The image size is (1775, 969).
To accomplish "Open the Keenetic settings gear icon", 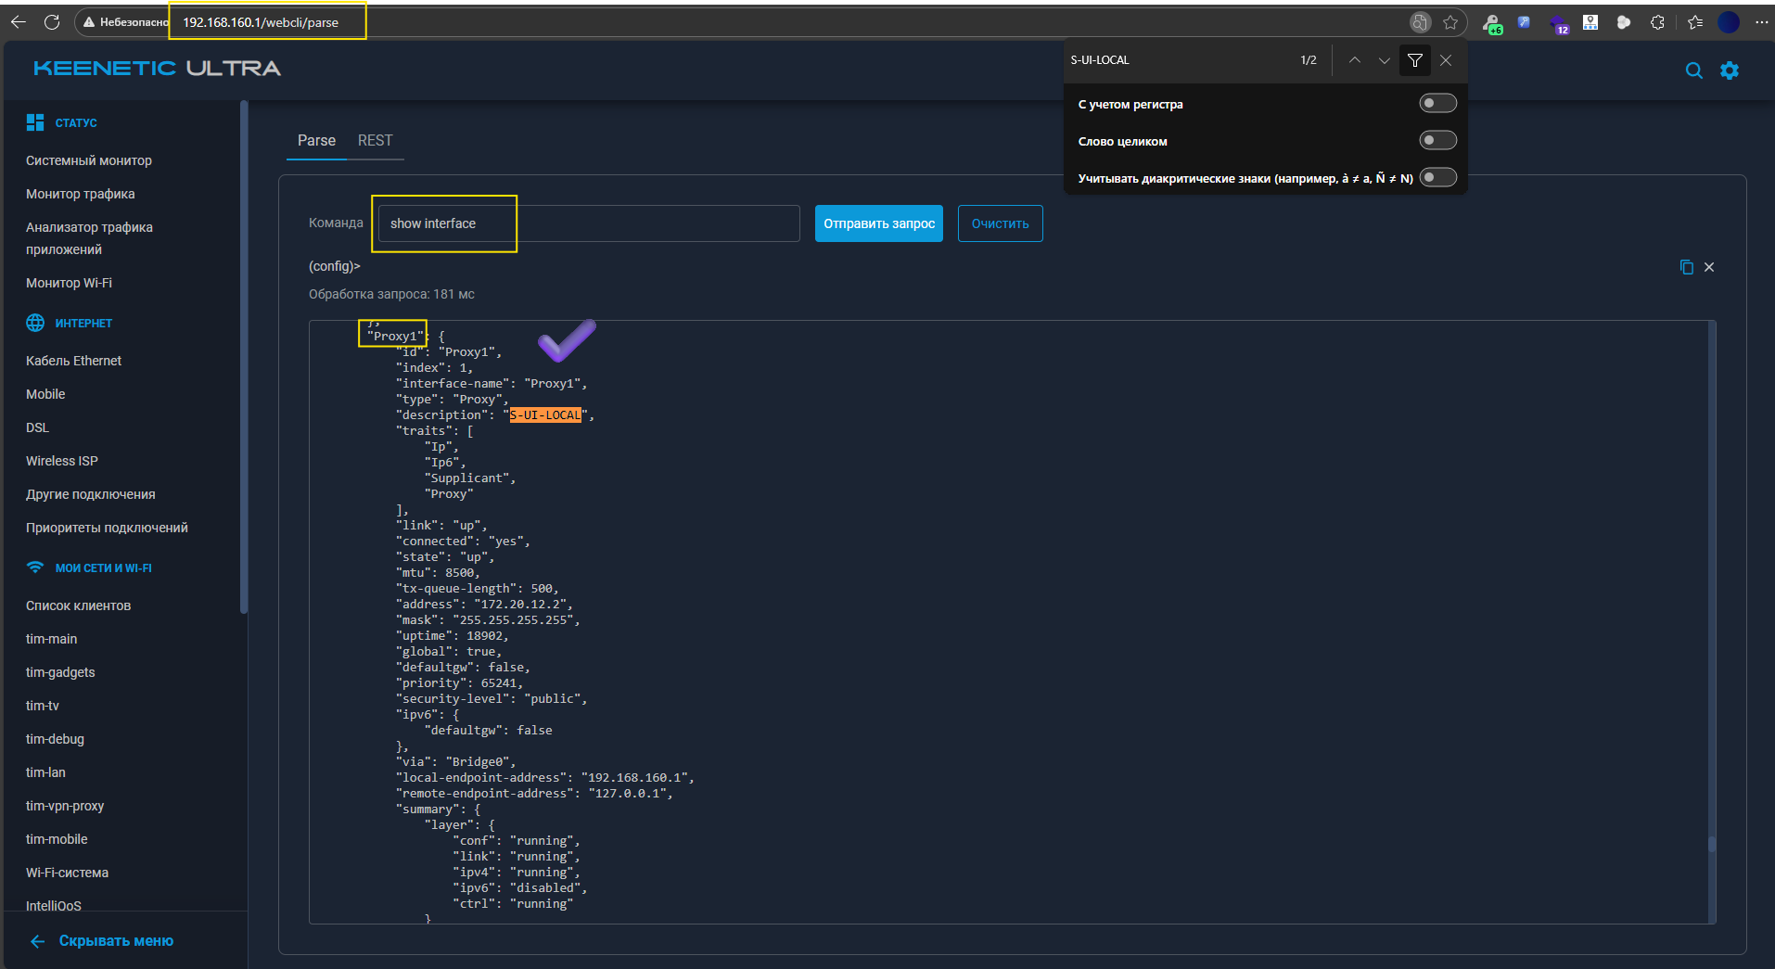I will click(1730, 70).
